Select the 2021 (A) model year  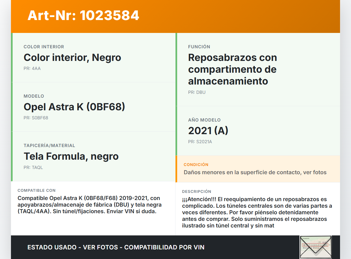pyautogui.click(x=208, y=131)
